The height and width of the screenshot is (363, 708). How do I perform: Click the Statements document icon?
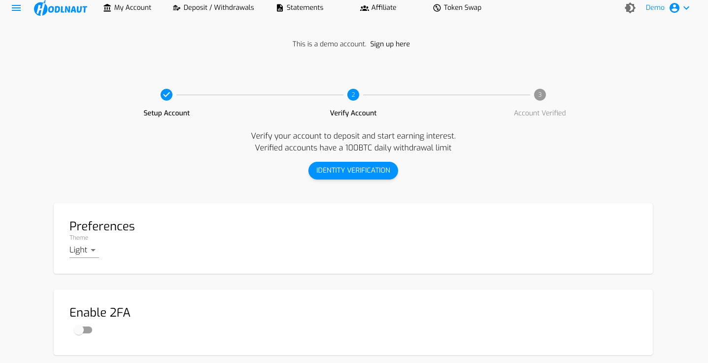(280, 8)
